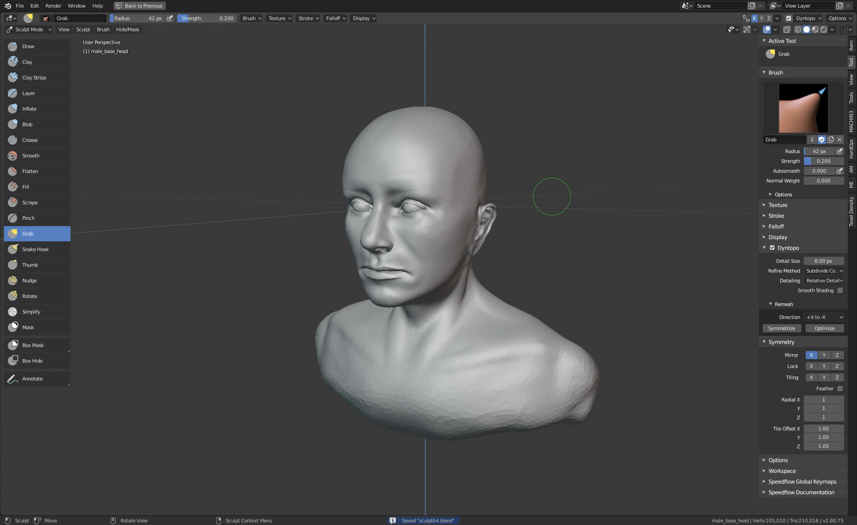Viewport: 857px width, 525px height.
Task: Select the Smooth brush tool
Action: pos(31,156)
